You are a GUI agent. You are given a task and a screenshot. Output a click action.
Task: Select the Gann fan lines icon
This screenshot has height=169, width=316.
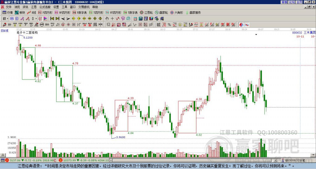114,25
